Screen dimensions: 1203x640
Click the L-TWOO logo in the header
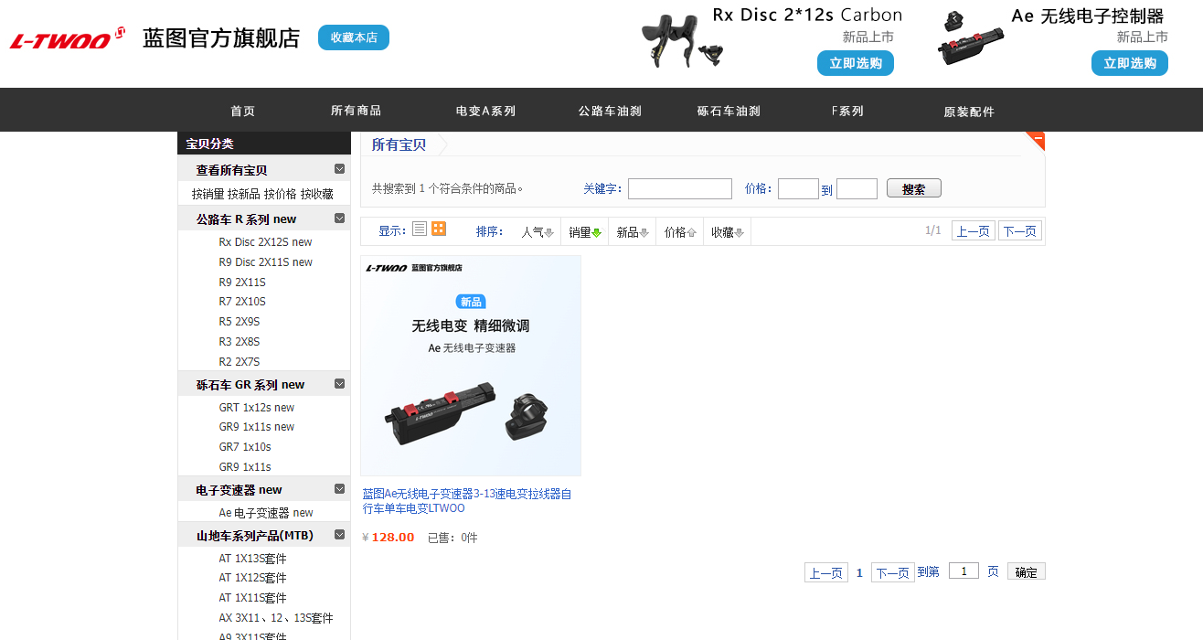[64, 37]
